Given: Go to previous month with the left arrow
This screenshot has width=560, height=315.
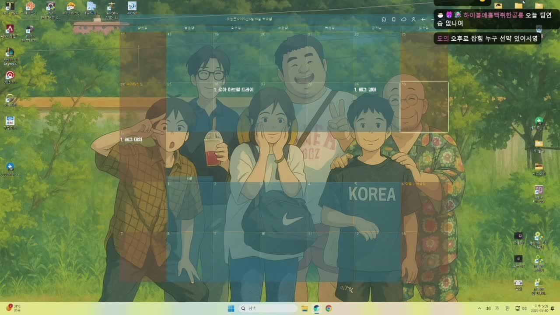Looking at the screenshot, I should coord(423,19).
